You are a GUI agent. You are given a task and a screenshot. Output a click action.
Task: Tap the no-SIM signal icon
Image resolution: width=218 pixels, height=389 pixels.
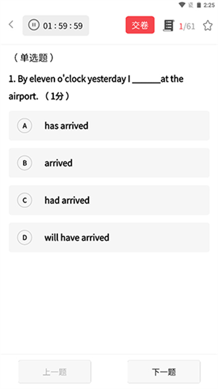click(190, 5)
